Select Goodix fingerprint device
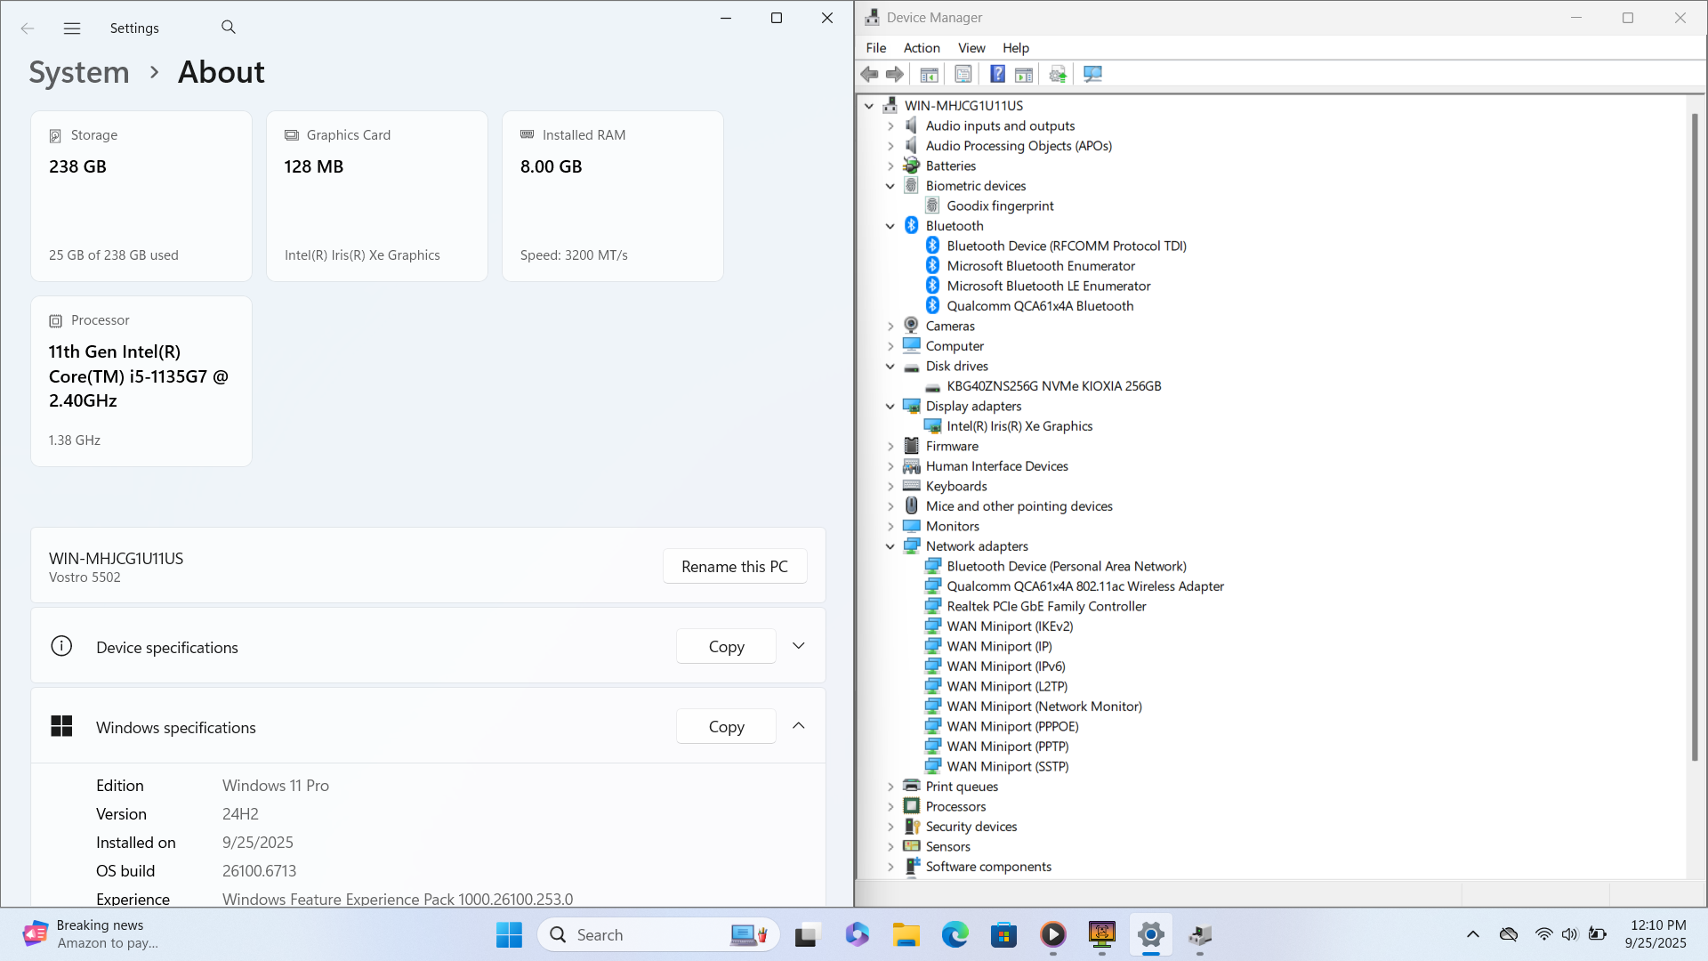Viewport: 1708px width, 961px height. [1000, 206]
